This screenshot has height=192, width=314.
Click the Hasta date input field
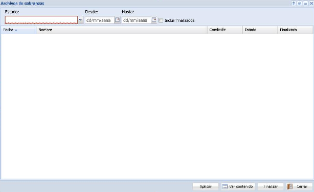[x=137, y=20]
